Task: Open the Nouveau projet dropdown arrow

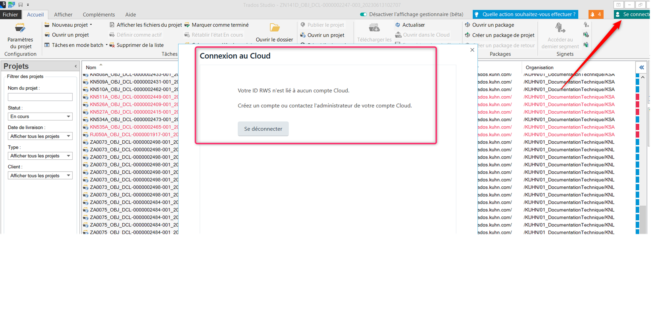Action: point(91,25)
